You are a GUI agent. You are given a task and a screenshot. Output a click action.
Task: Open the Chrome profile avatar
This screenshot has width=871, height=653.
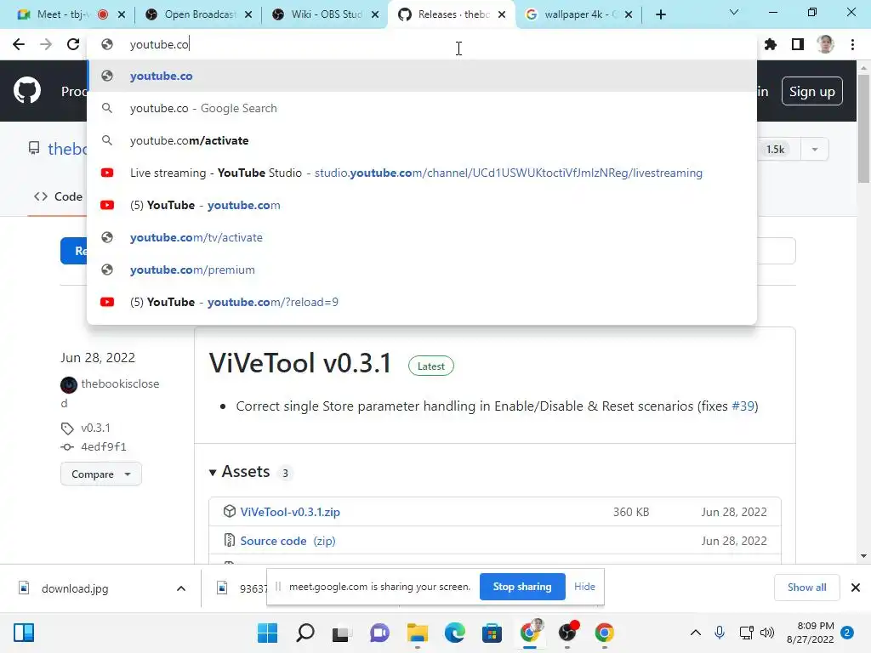click(825, 44)
